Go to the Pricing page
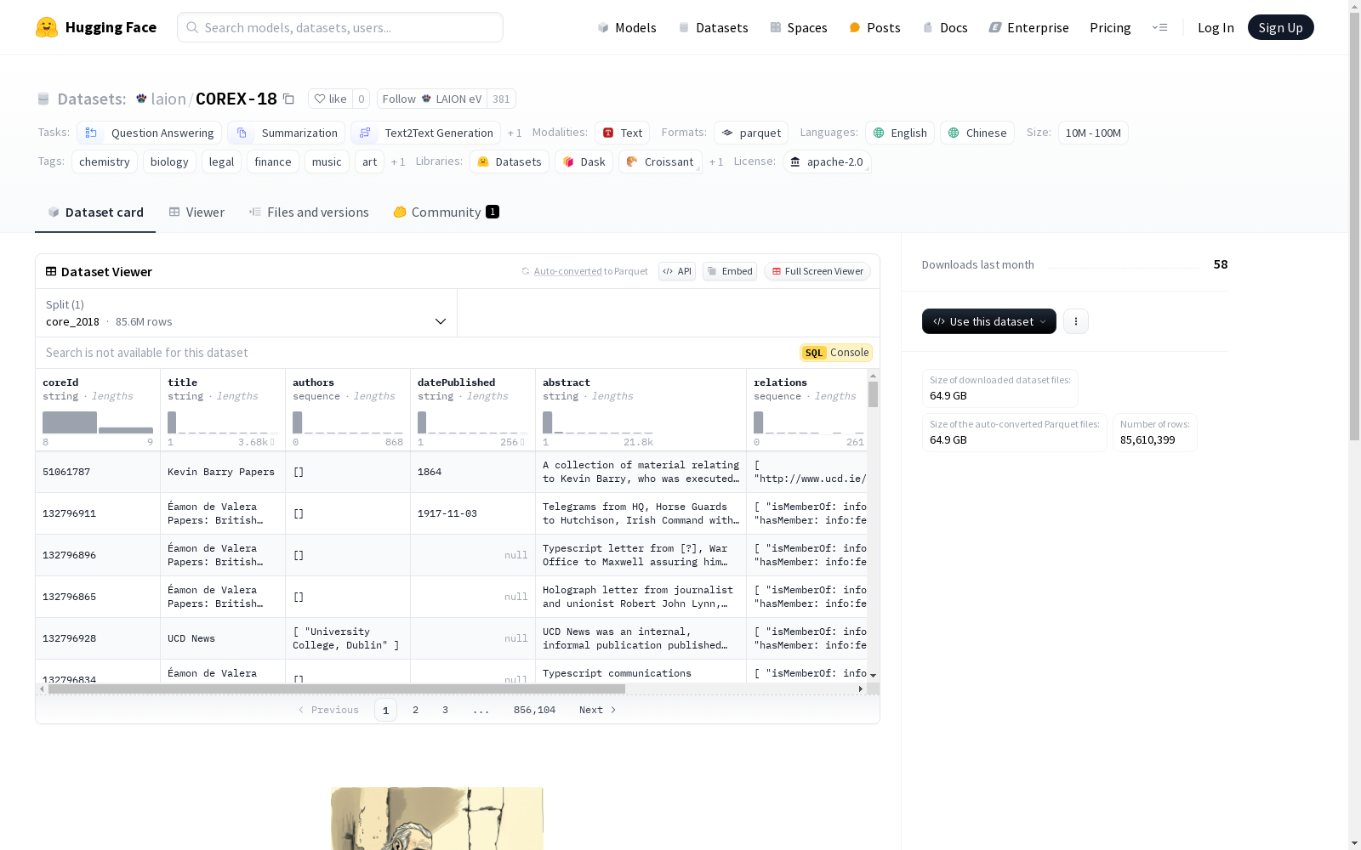 tap(1110, 27)
